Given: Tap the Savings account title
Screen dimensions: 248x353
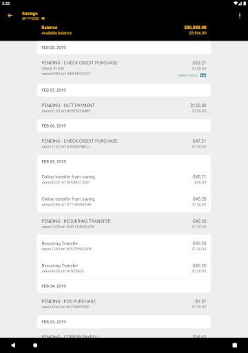Looking at the screenshot, I should pos(30,14).
